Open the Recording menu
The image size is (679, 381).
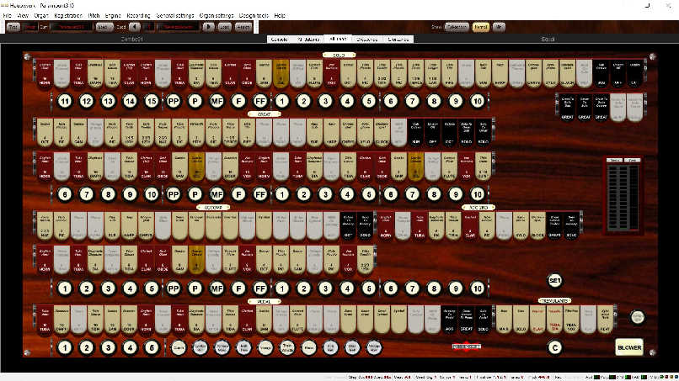[138, 15]
